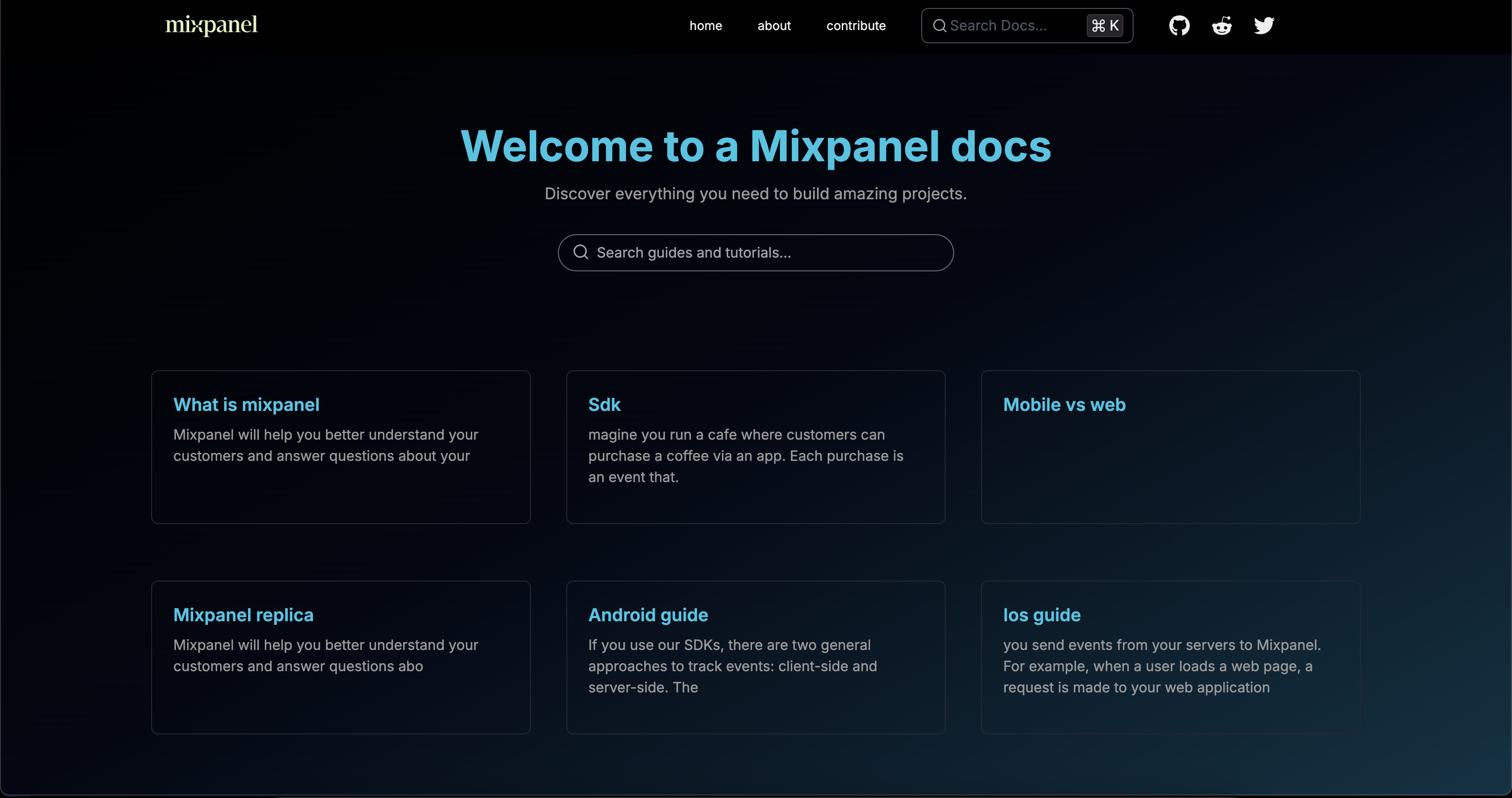The height and width of the screenshot is (798, 1512).
Task: Focus the Search Docs field
Action: [1027, 26]
